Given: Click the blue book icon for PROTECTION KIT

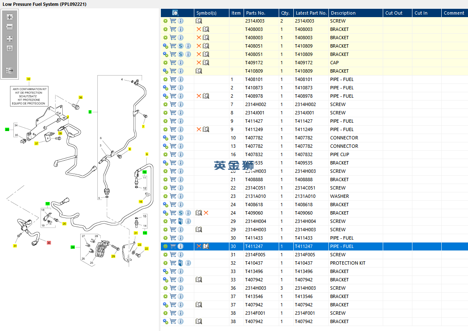Looking at the screenshot, I should coord(181,263).
